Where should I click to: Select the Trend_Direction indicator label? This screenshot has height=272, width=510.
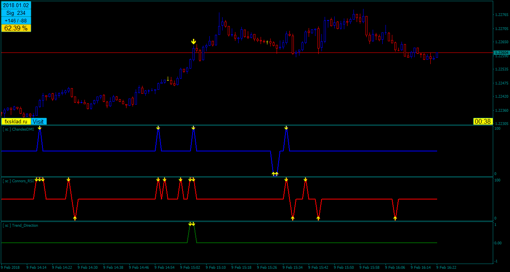(20, 226)
